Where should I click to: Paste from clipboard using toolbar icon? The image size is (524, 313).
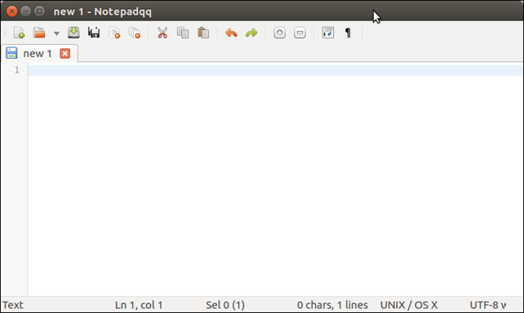coord(203,33)
